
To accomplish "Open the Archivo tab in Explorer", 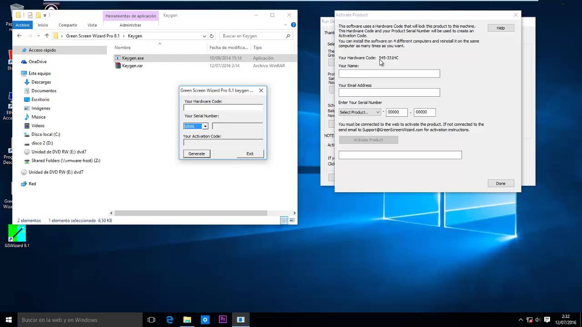I will point(22,25).
